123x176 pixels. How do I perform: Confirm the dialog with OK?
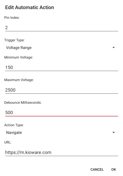114,170
